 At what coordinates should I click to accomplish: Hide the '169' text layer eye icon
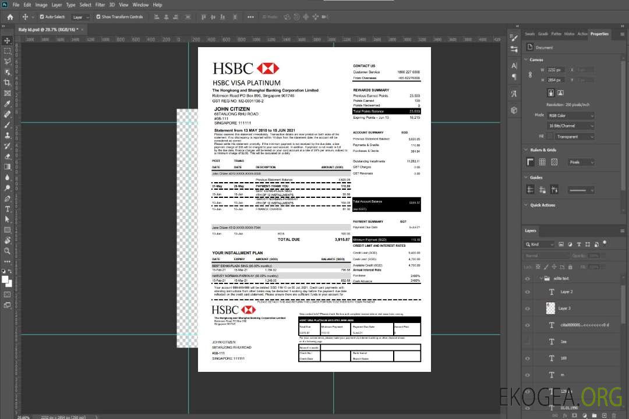(528, 358)
